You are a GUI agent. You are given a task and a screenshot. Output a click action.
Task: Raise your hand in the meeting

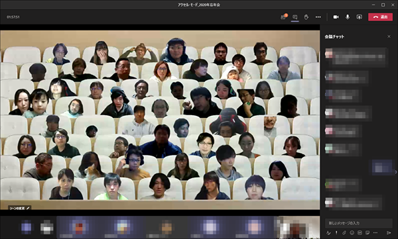[x=306, y=17]
